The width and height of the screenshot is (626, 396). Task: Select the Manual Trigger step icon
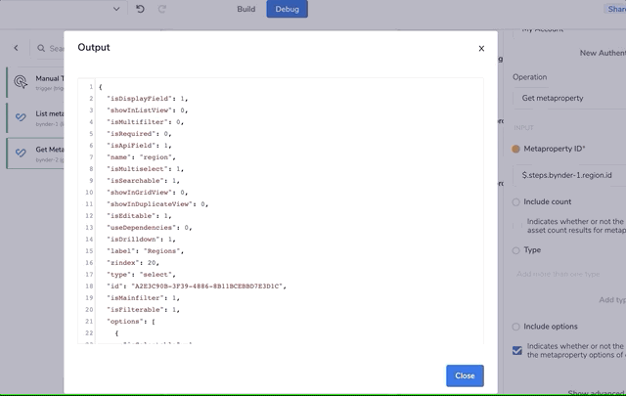[x=22, y=82]
